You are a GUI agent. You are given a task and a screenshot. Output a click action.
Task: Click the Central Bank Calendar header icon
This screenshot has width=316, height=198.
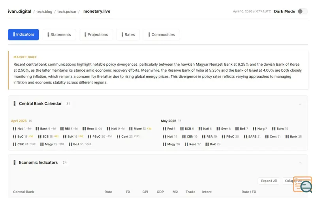(x=14, y=104)
